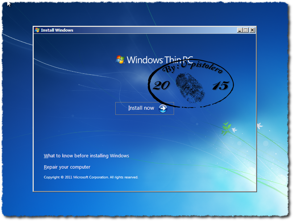Maximize the Install Windows window

click(246, 30)
